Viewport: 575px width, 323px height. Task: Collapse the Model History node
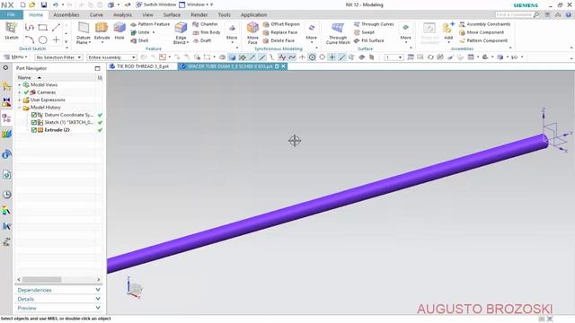click(x=20, y=108)
